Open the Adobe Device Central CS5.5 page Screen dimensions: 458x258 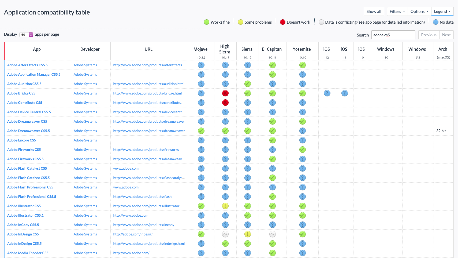pyautogui.click(x=29, y=112)
